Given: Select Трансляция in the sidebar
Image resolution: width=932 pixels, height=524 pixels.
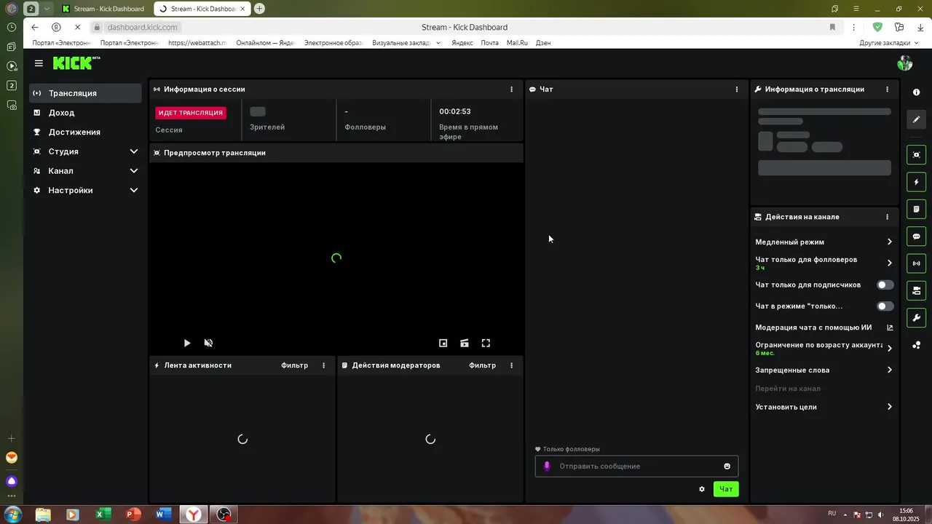Looking at the screenshot, I should pyautogui.click(x=85, y=93).
